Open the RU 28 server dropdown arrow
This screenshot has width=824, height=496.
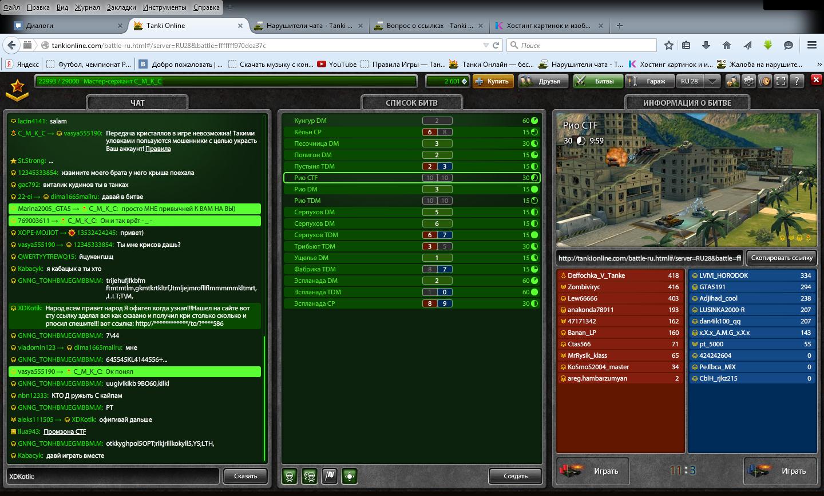(x=712, y=81)
